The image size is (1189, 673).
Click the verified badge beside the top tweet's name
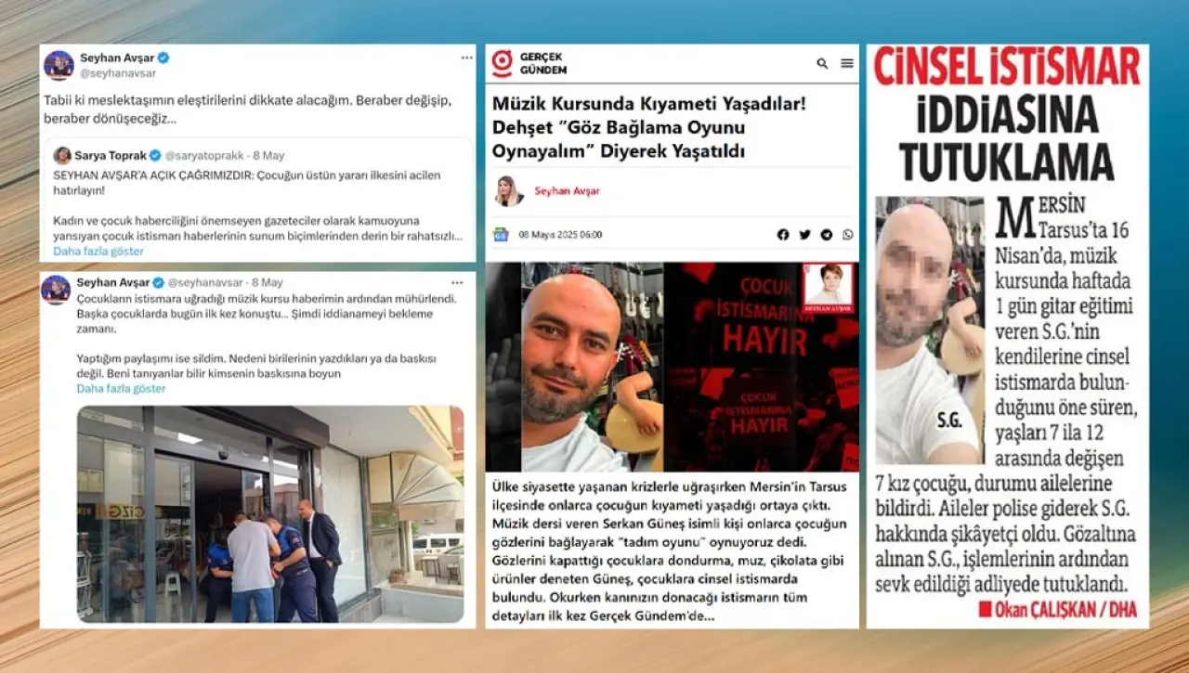[x=163, y=58]
